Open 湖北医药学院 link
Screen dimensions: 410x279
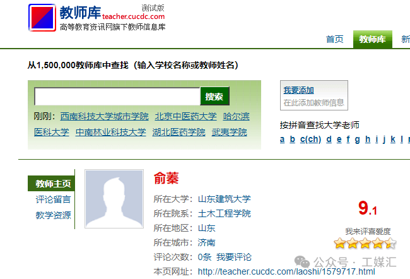point(179,133)
